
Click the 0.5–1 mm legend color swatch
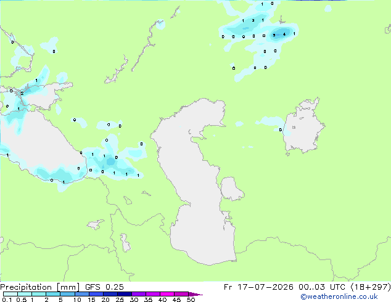(25, 294)
